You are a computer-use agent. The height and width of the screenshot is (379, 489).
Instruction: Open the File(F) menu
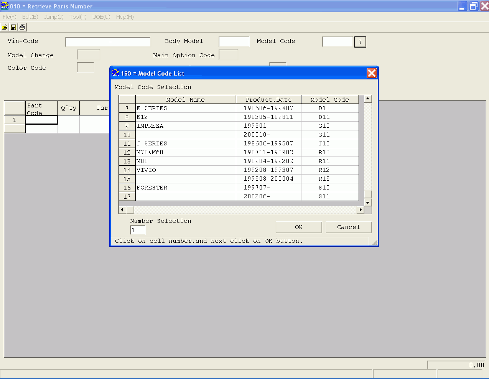point(10,17)
